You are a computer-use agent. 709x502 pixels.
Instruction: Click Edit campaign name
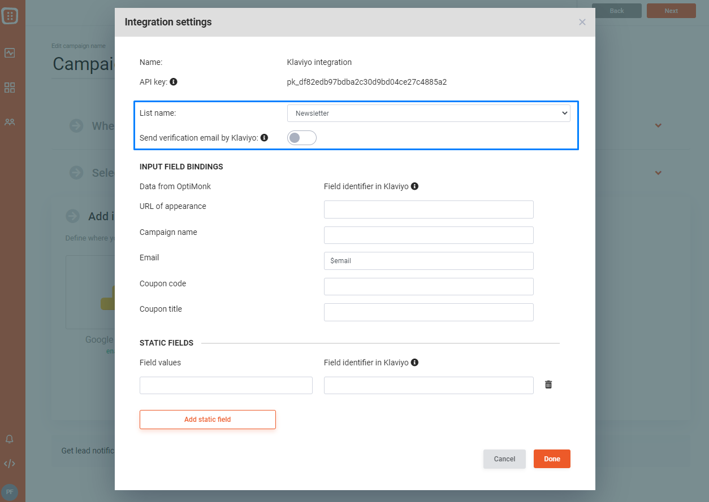click(x=79, y=45)
